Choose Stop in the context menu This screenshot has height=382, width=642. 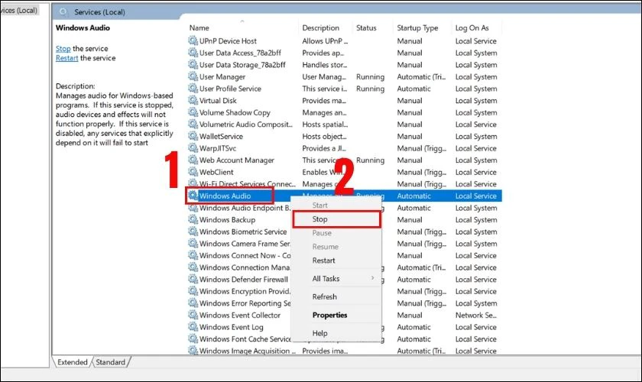(x=337, y=219)
